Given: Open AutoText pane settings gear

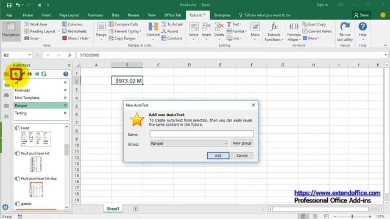Looking at the screenshot, I should (5, 207).
